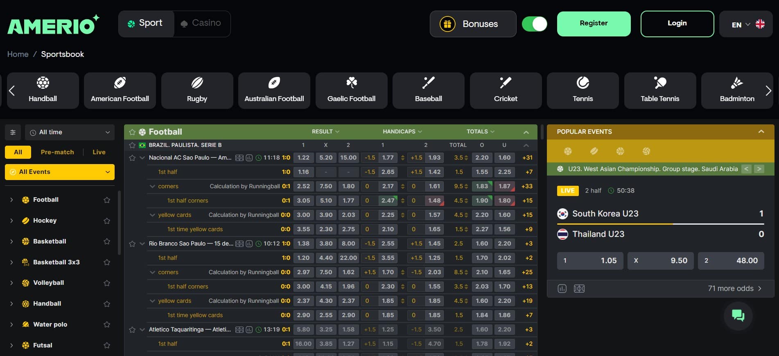The width and height of the screenshot is (779, 356).
Task: Open pitch tracker icon for South Korea U23 match
Action: [x=579, y=288]
